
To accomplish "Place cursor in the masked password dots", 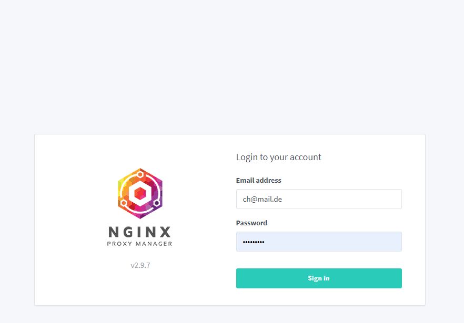I will pos(254,242).
